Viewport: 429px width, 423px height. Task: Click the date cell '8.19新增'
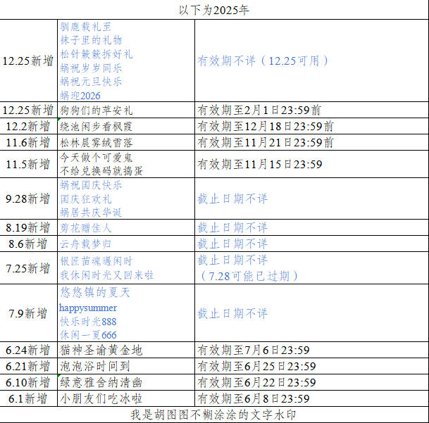(x=28, y=227)
